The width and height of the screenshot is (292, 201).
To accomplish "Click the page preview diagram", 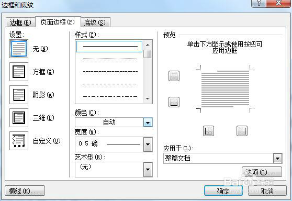I will (225, 89).
